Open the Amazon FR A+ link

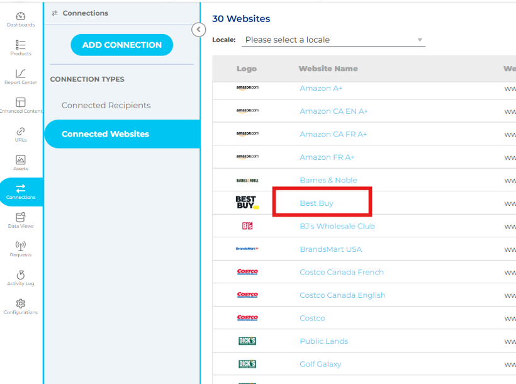click(327, 157)
